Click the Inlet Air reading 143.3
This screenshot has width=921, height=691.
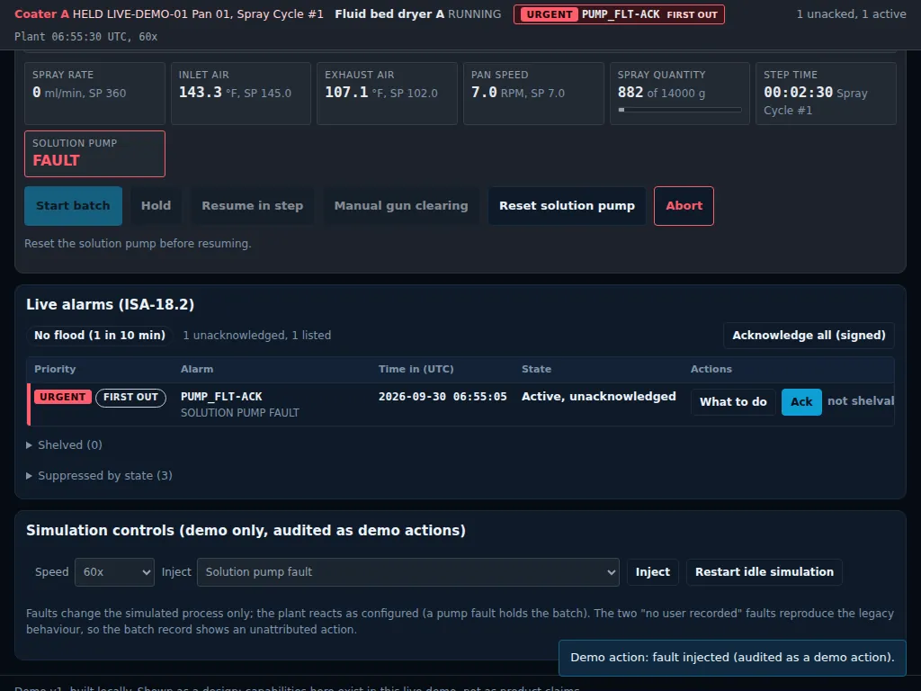(201, 93)
